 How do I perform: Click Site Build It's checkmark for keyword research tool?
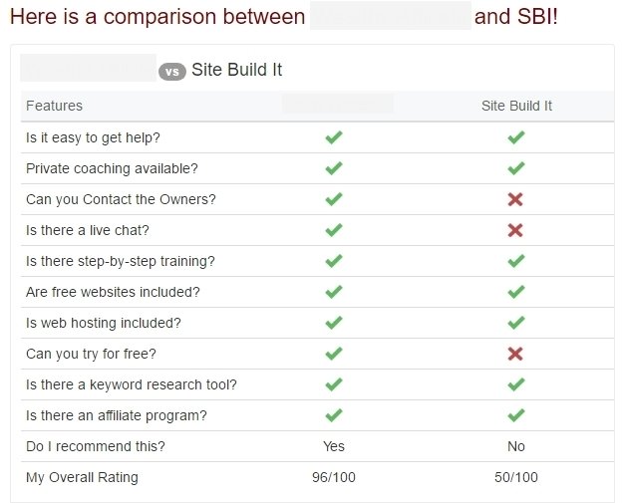click(515, 384)
